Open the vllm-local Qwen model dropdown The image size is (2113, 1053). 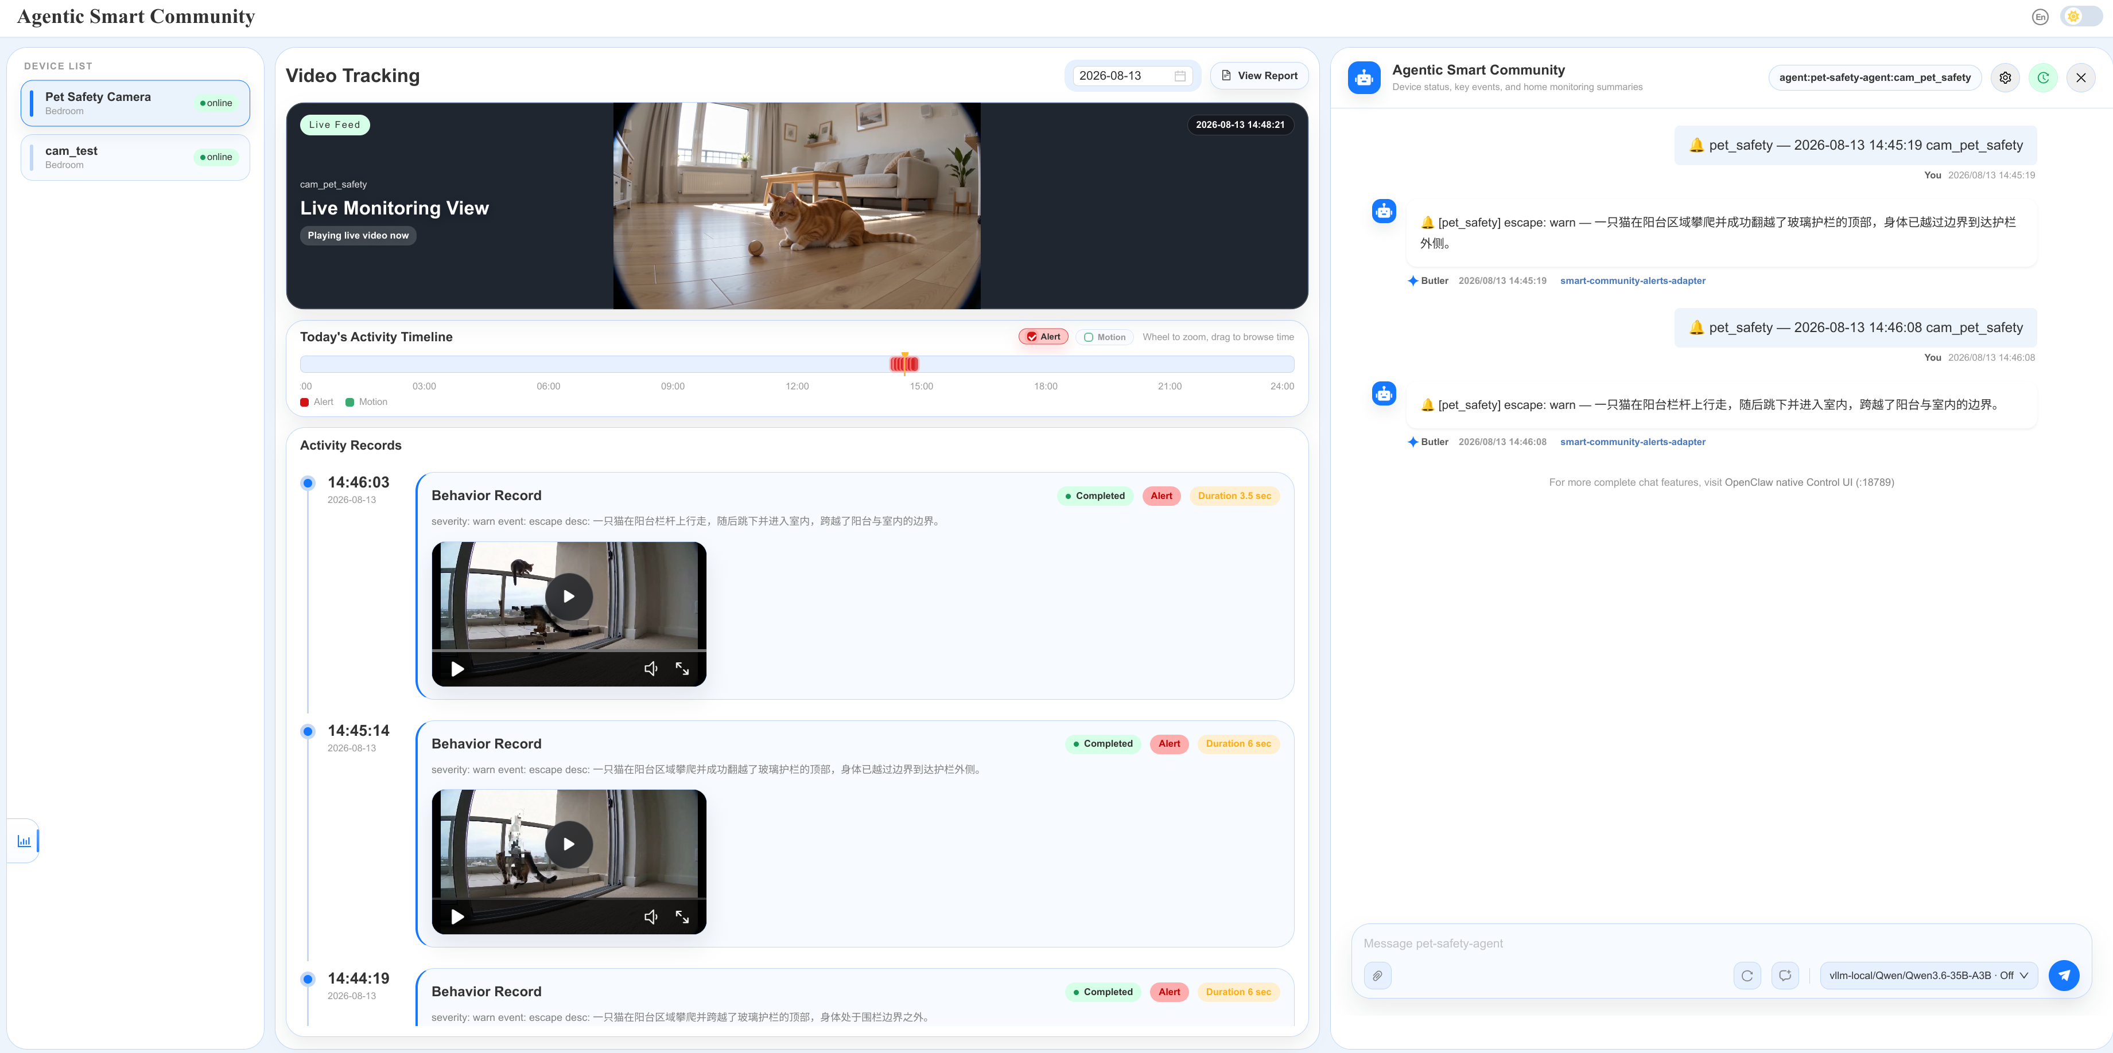[x=1928, y=975]
